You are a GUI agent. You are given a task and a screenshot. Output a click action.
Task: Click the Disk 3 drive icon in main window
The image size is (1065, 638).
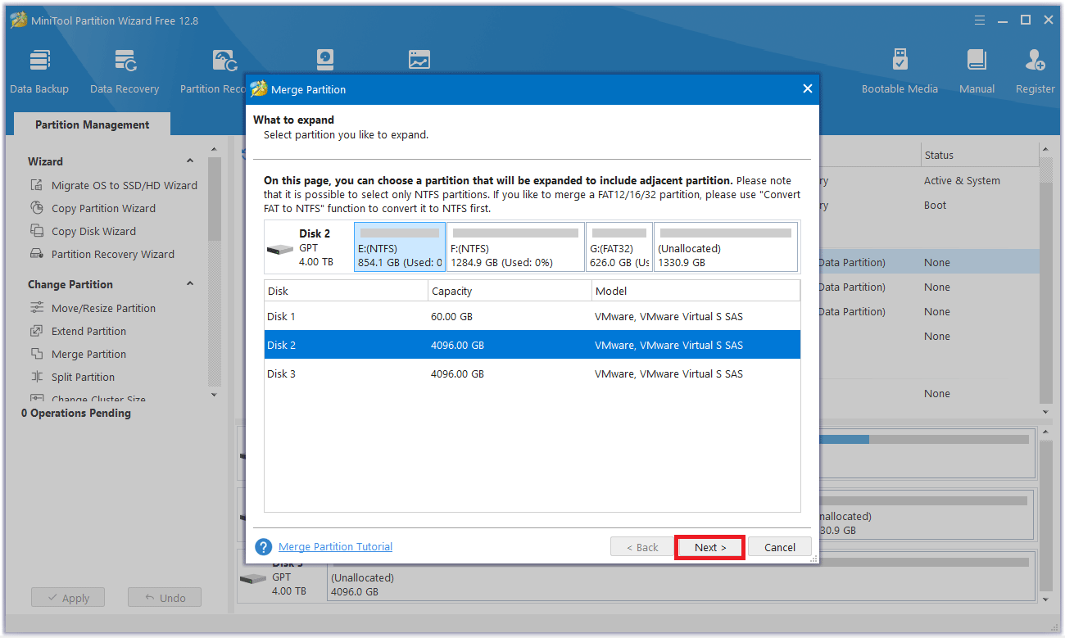pyautogui.click(x=252, y=578)
